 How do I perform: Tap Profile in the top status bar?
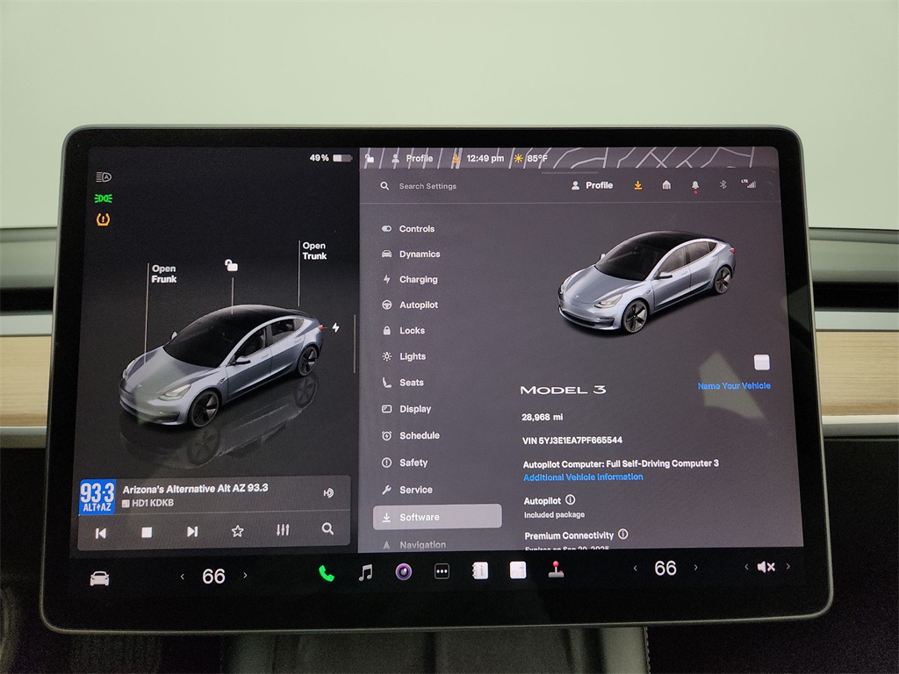click(413, 158)
